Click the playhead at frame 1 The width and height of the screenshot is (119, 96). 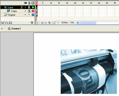(x=37, y=3)
